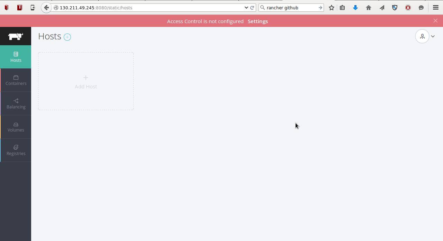Open the browser downloads arrow icon
Image resolution: width=443 pixels, height=241 pixels.
355,8
